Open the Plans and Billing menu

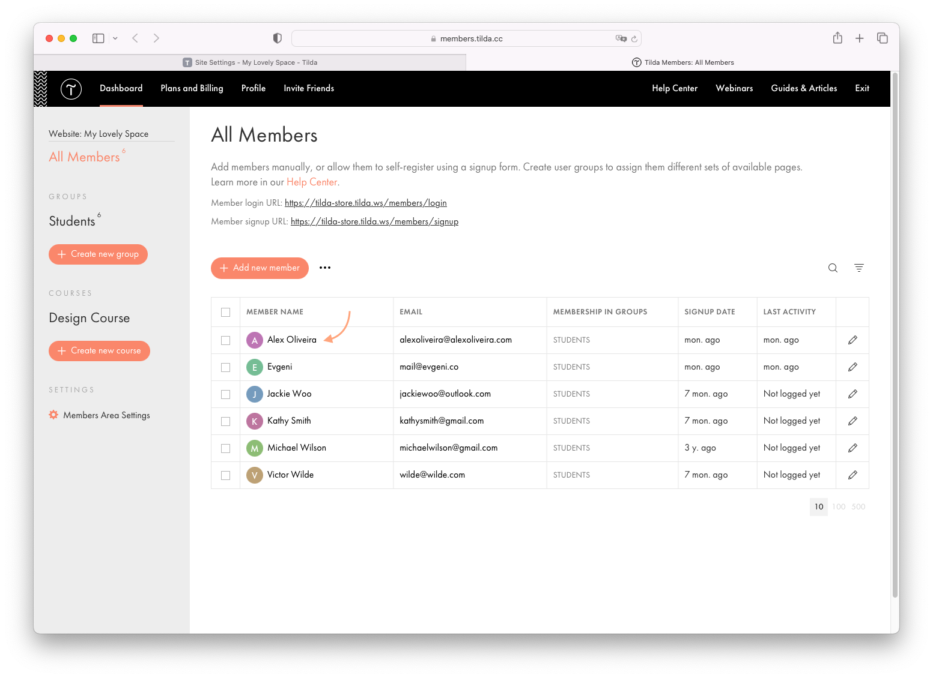pyautogui.click(x=191, y=88)
